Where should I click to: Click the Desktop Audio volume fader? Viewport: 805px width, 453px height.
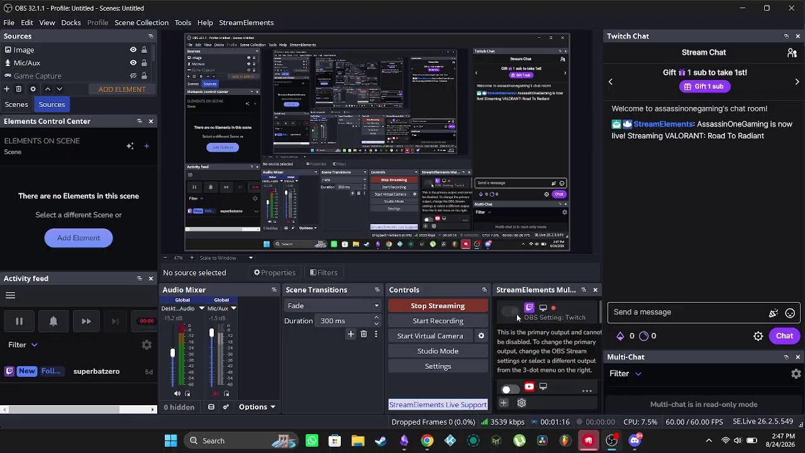[172, 353]
